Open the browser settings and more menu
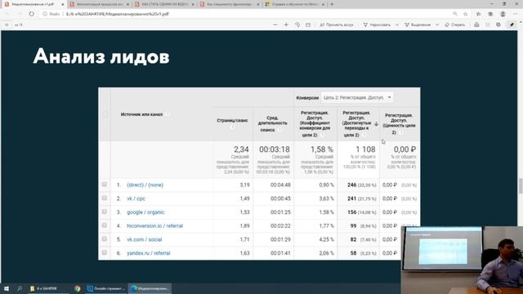The width and height of the screenshot is (523, 294). [516, 14]
